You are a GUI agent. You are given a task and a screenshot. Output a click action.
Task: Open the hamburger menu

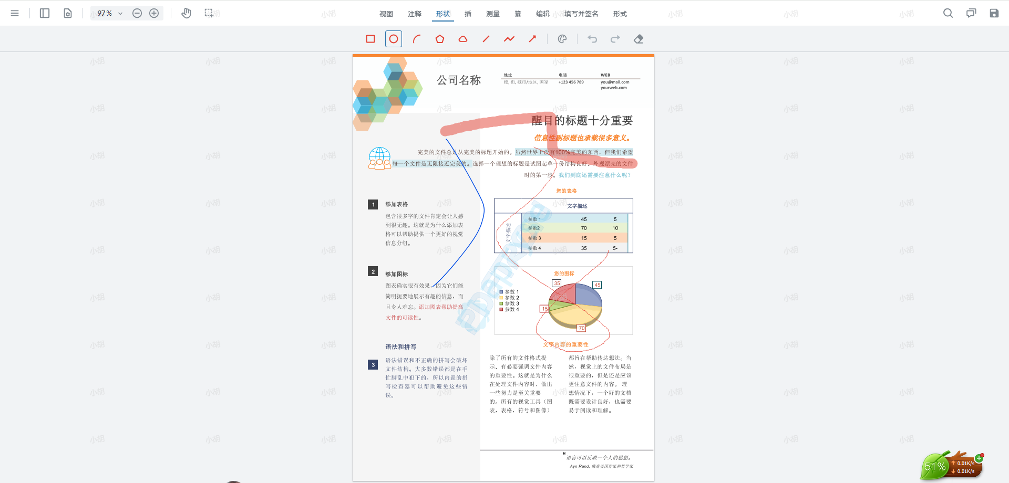coord(15,13)
